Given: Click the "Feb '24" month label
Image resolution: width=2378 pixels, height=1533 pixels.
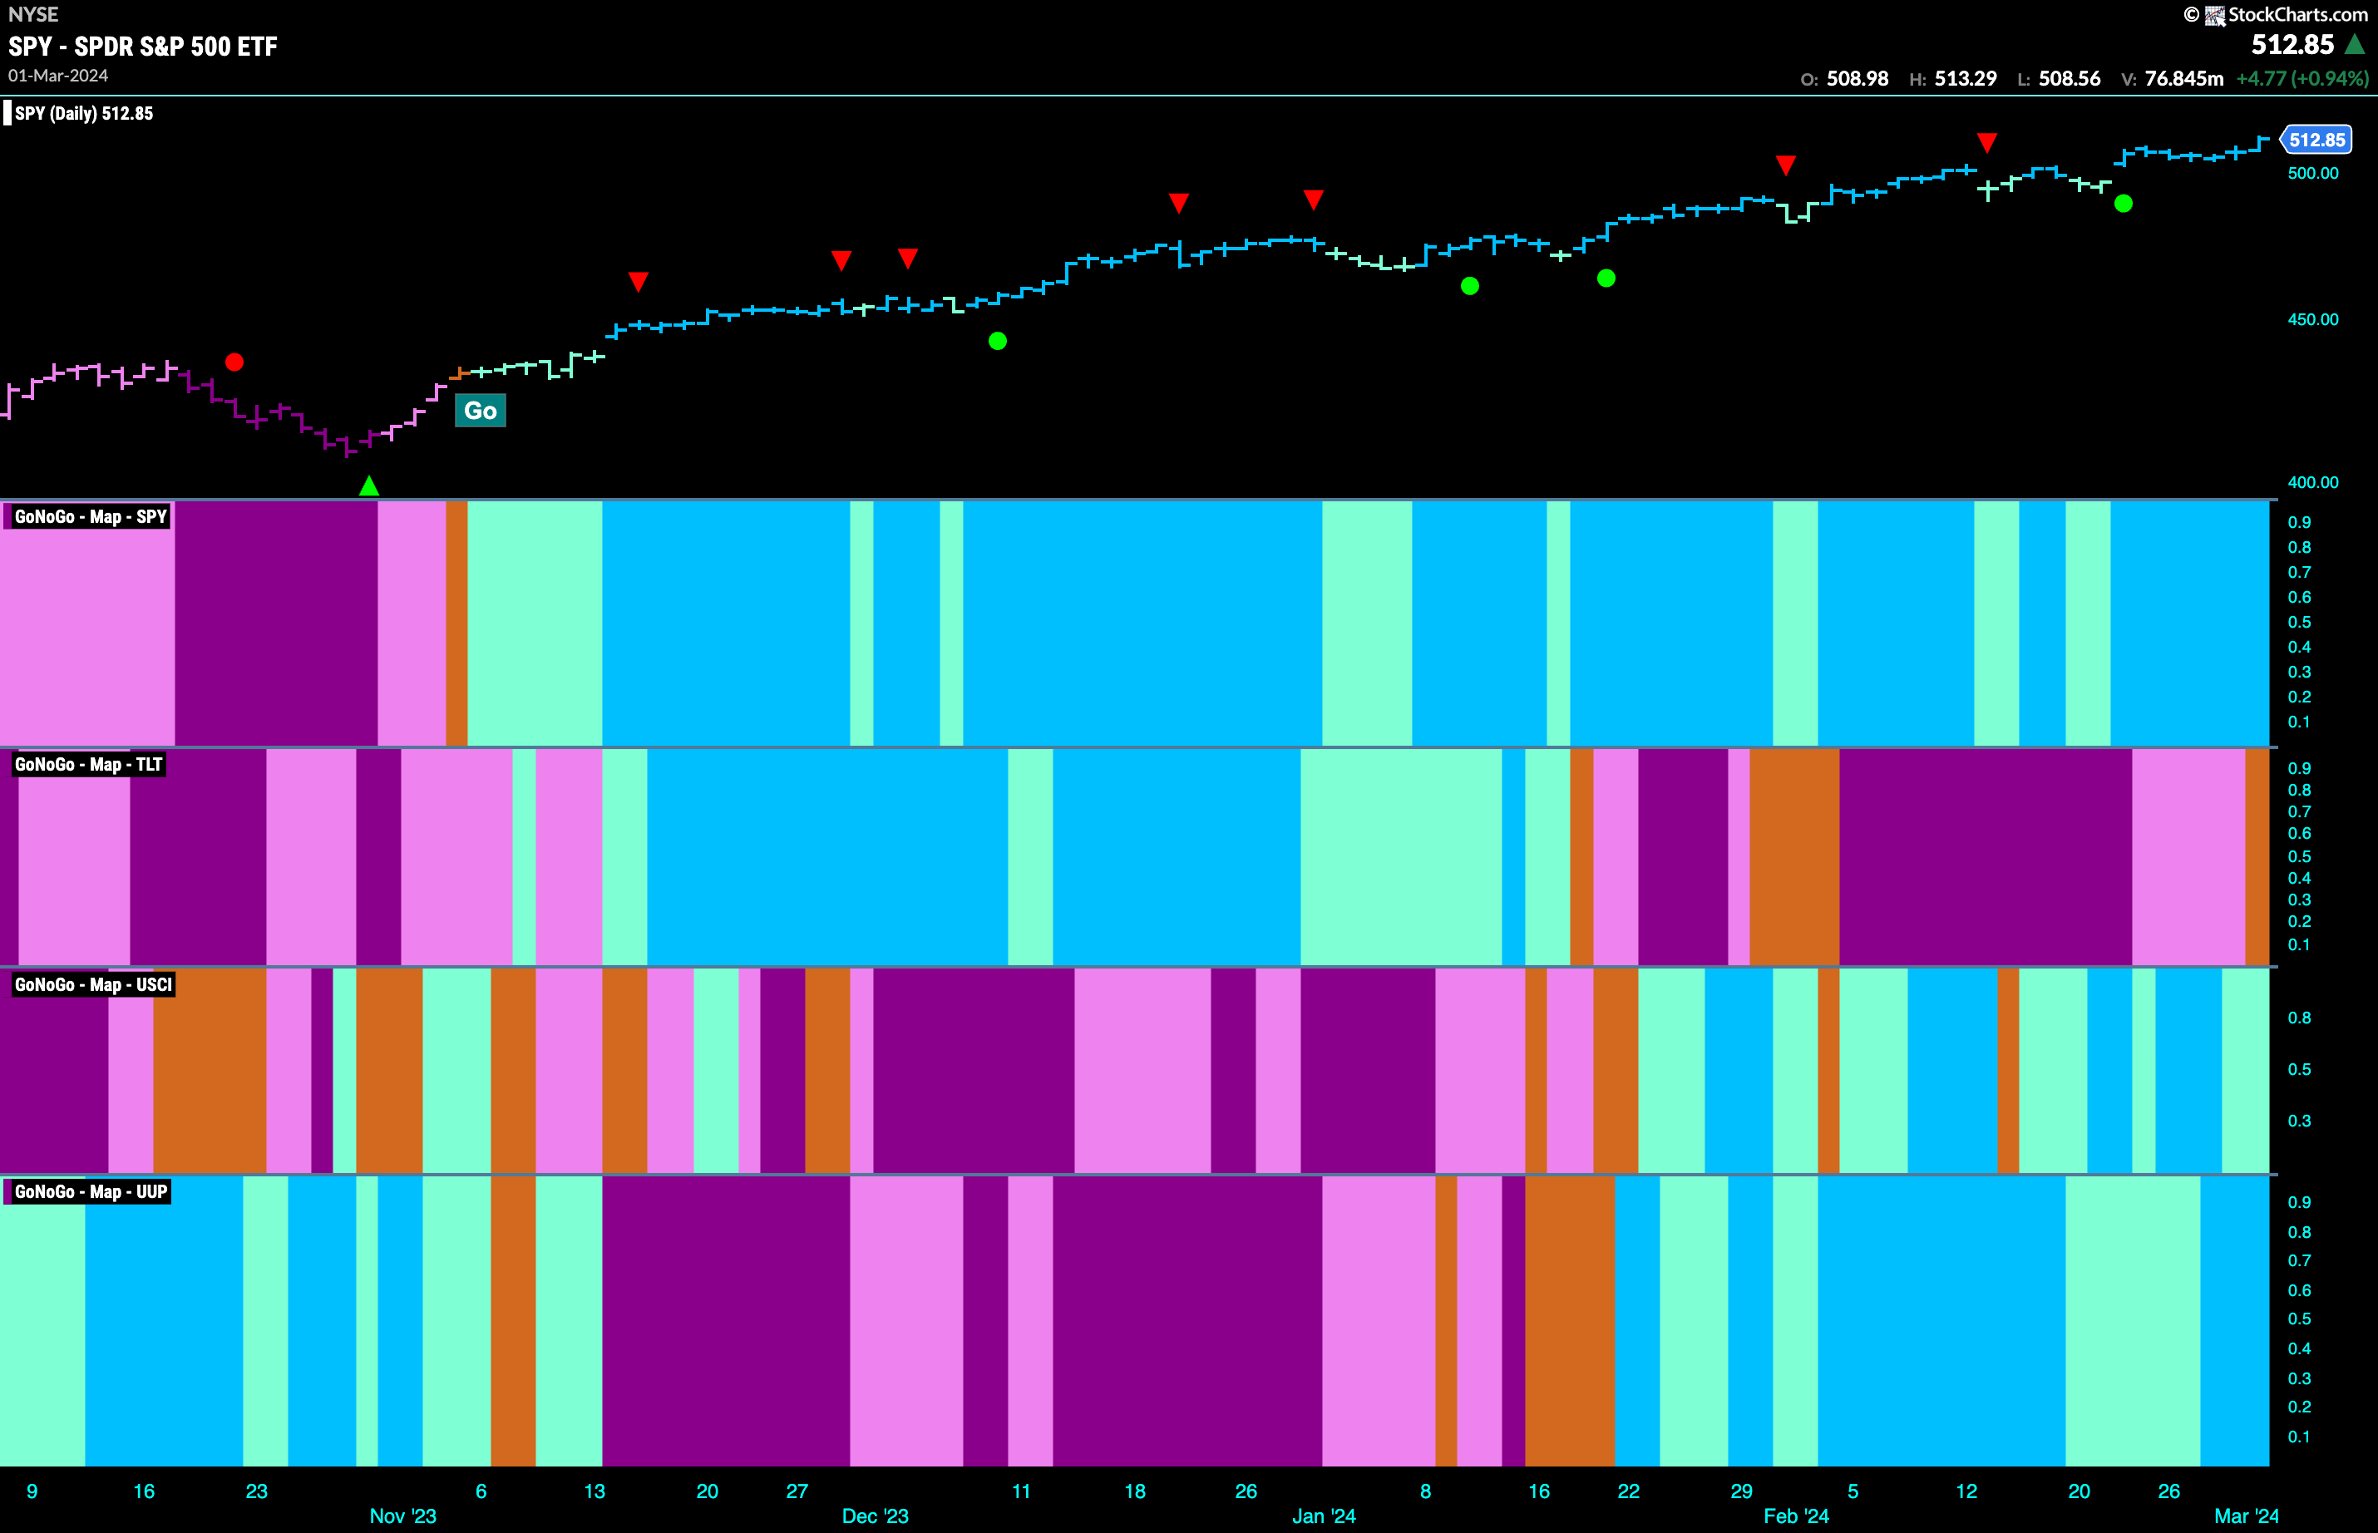Looking at the screenshot, I should pyautogui.click(x=1797, y=1516).
